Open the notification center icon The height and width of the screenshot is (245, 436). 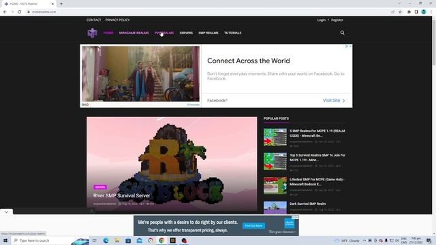[x=429, y=240]
